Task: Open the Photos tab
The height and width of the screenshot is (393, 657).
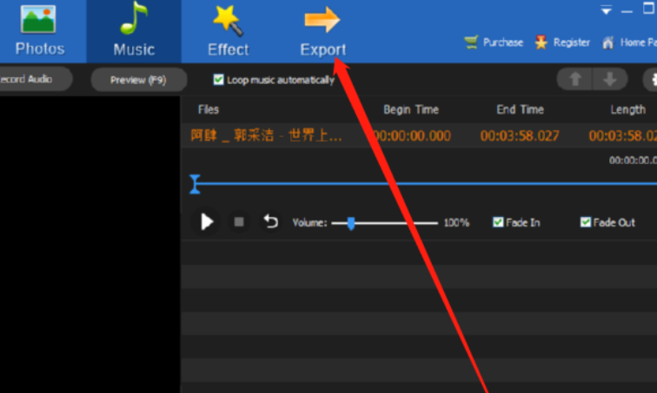Action: coord(40,31)
